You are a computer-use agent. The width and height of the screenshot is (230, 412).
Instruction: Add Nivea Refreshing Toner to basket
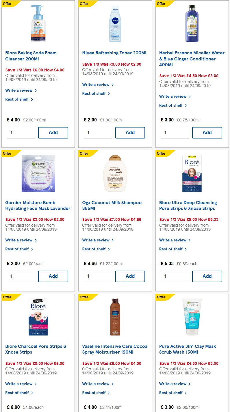click(130, 132)
